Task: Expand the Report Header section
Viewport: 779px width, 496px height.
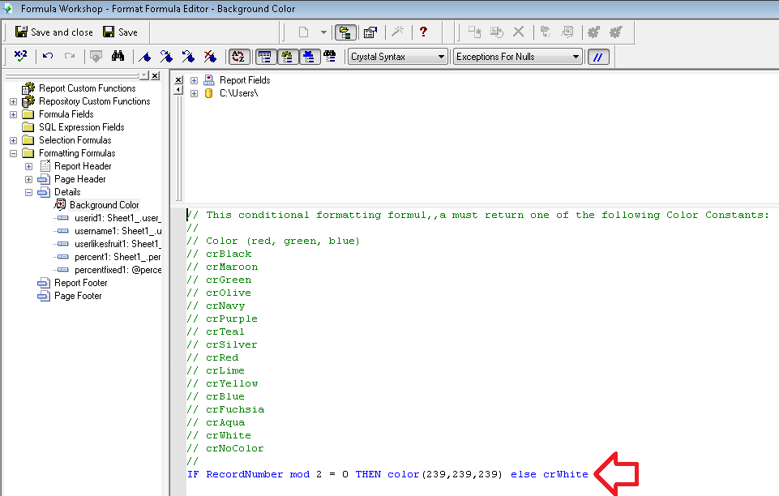Action: click(x=29, y=166)
